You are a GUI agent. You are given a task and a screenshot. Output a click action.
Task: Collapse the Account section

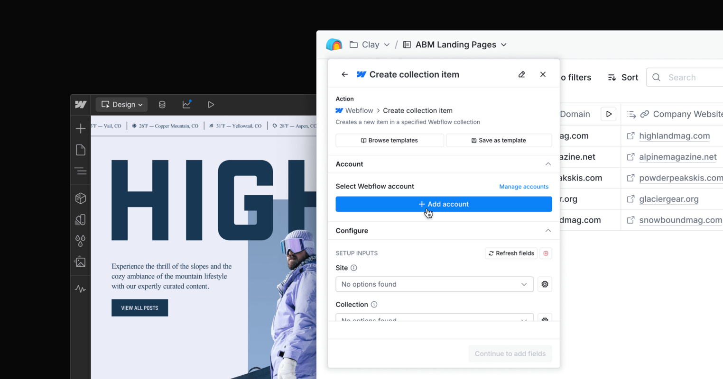(x=548, y=164)
